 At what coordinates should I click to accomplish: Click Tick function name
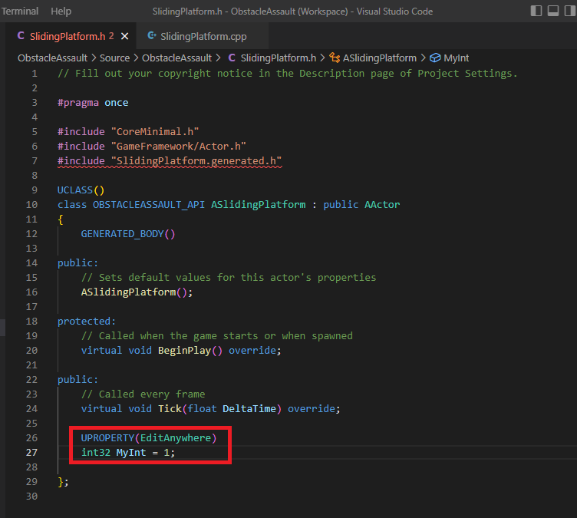pyautogui.click(x=170, y=409)
